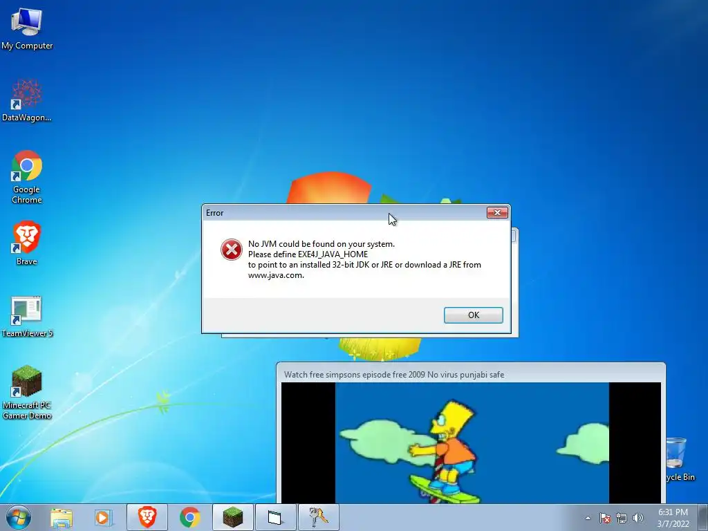Click the Bart Simpson video in the window
This screenshot has height=531, width=708.
tap(471, 443)
